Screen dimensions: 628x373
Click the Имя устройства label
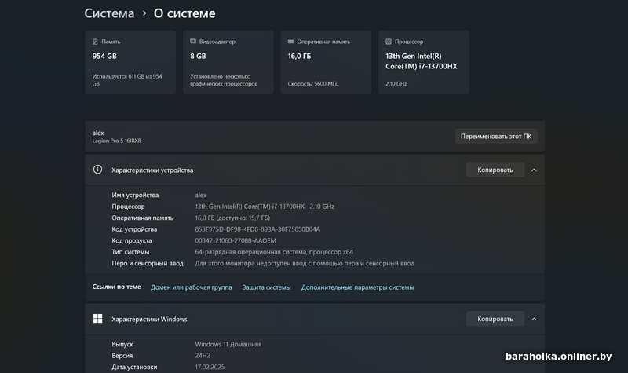[x=135, y=195]
